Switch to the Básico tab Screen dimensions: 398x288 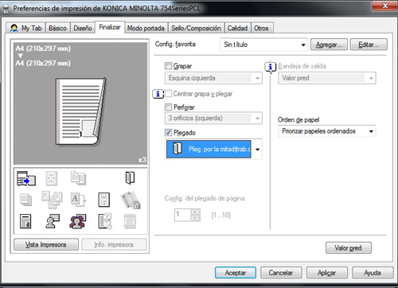(x=57, y=28)
